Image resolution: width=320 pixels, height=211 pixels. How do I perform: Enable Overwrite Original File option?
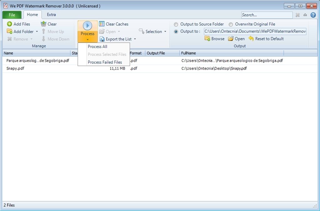click(231, 24)
